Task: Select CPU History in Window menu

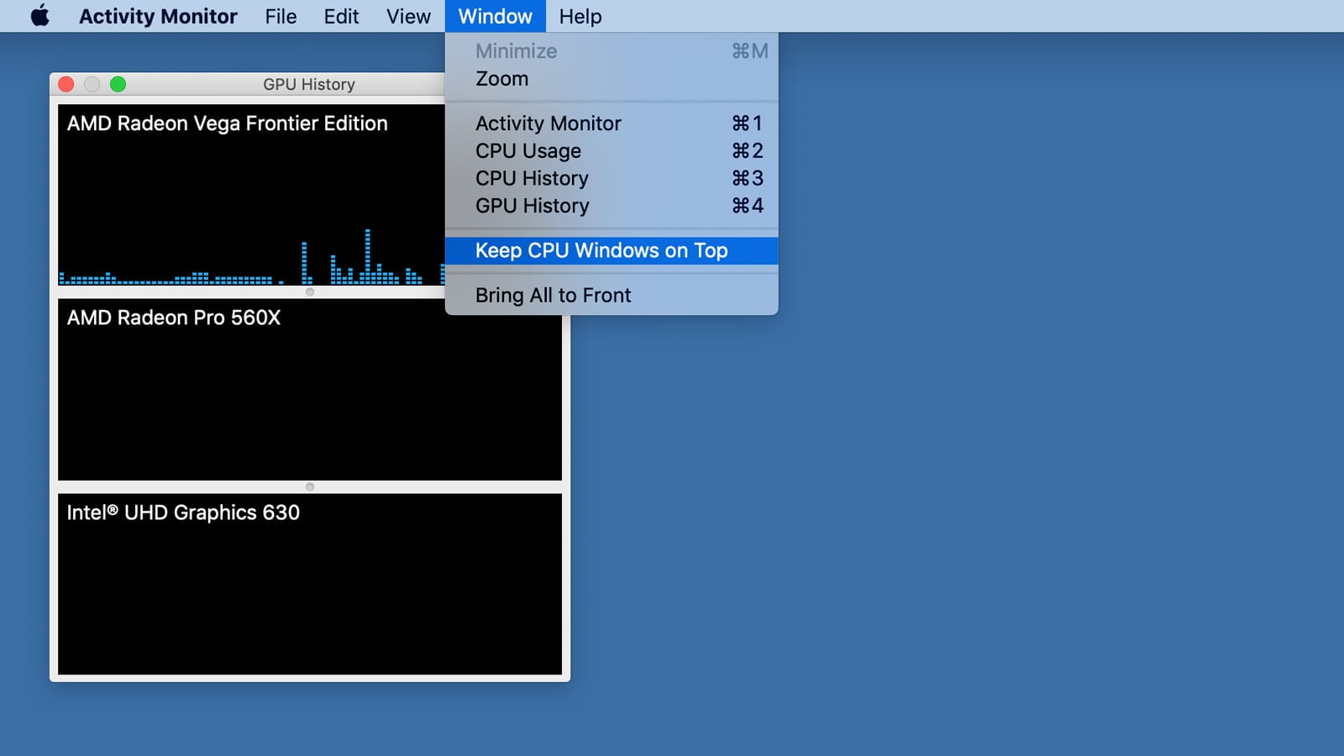Action: tap(612, 178)
